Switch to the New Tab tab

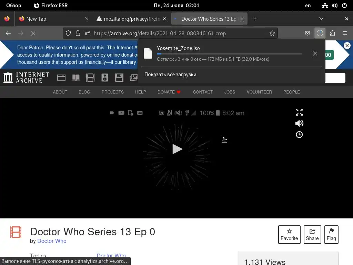[x=53, y=19]
